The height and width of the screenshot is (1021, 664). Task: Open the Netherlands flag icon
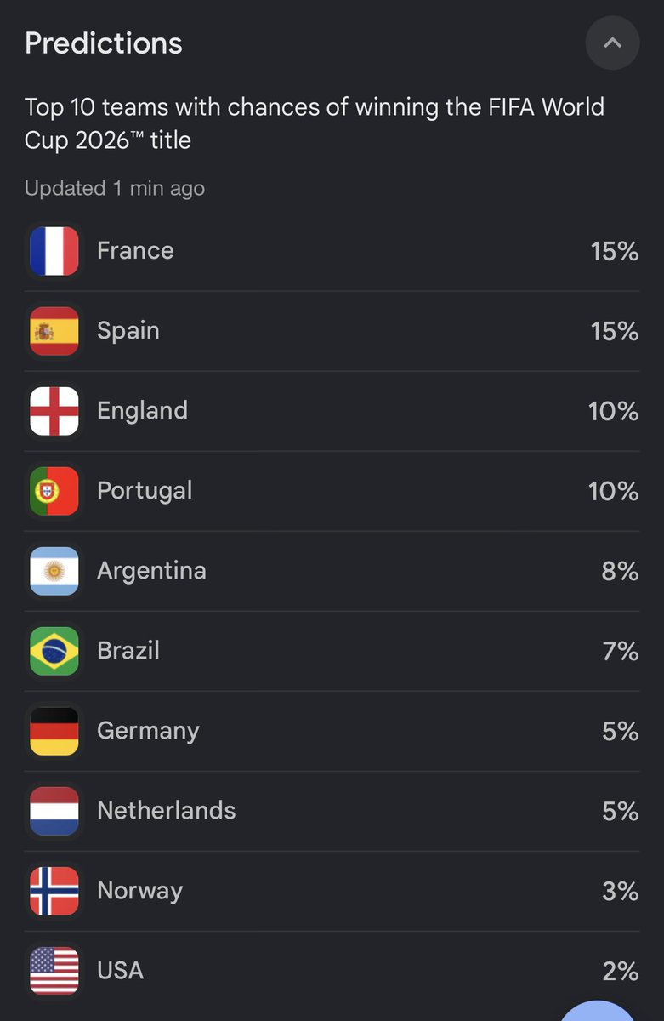point(54,811)
